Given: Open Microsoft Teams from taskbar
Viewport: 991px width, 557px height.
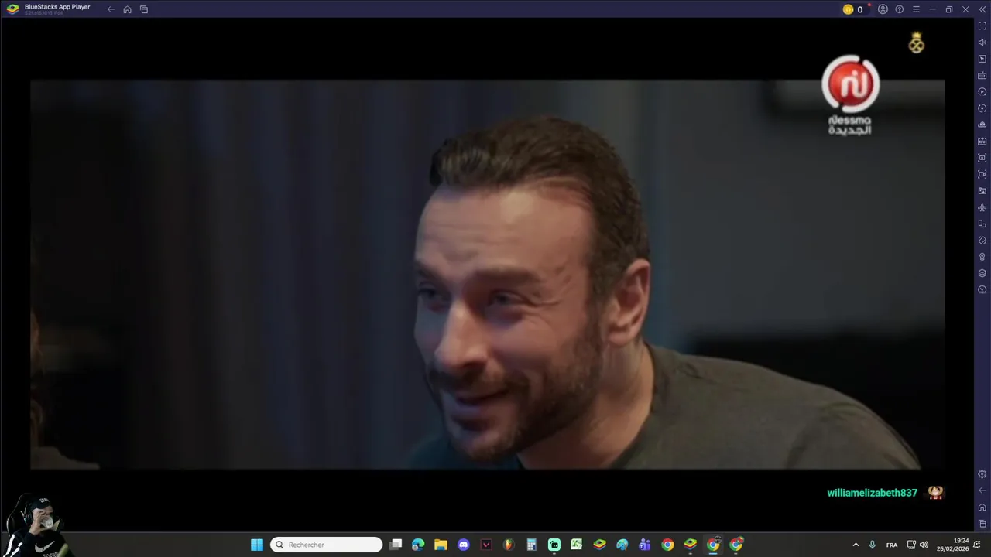Looking at the screenshot, I should (x=645, y=545).
